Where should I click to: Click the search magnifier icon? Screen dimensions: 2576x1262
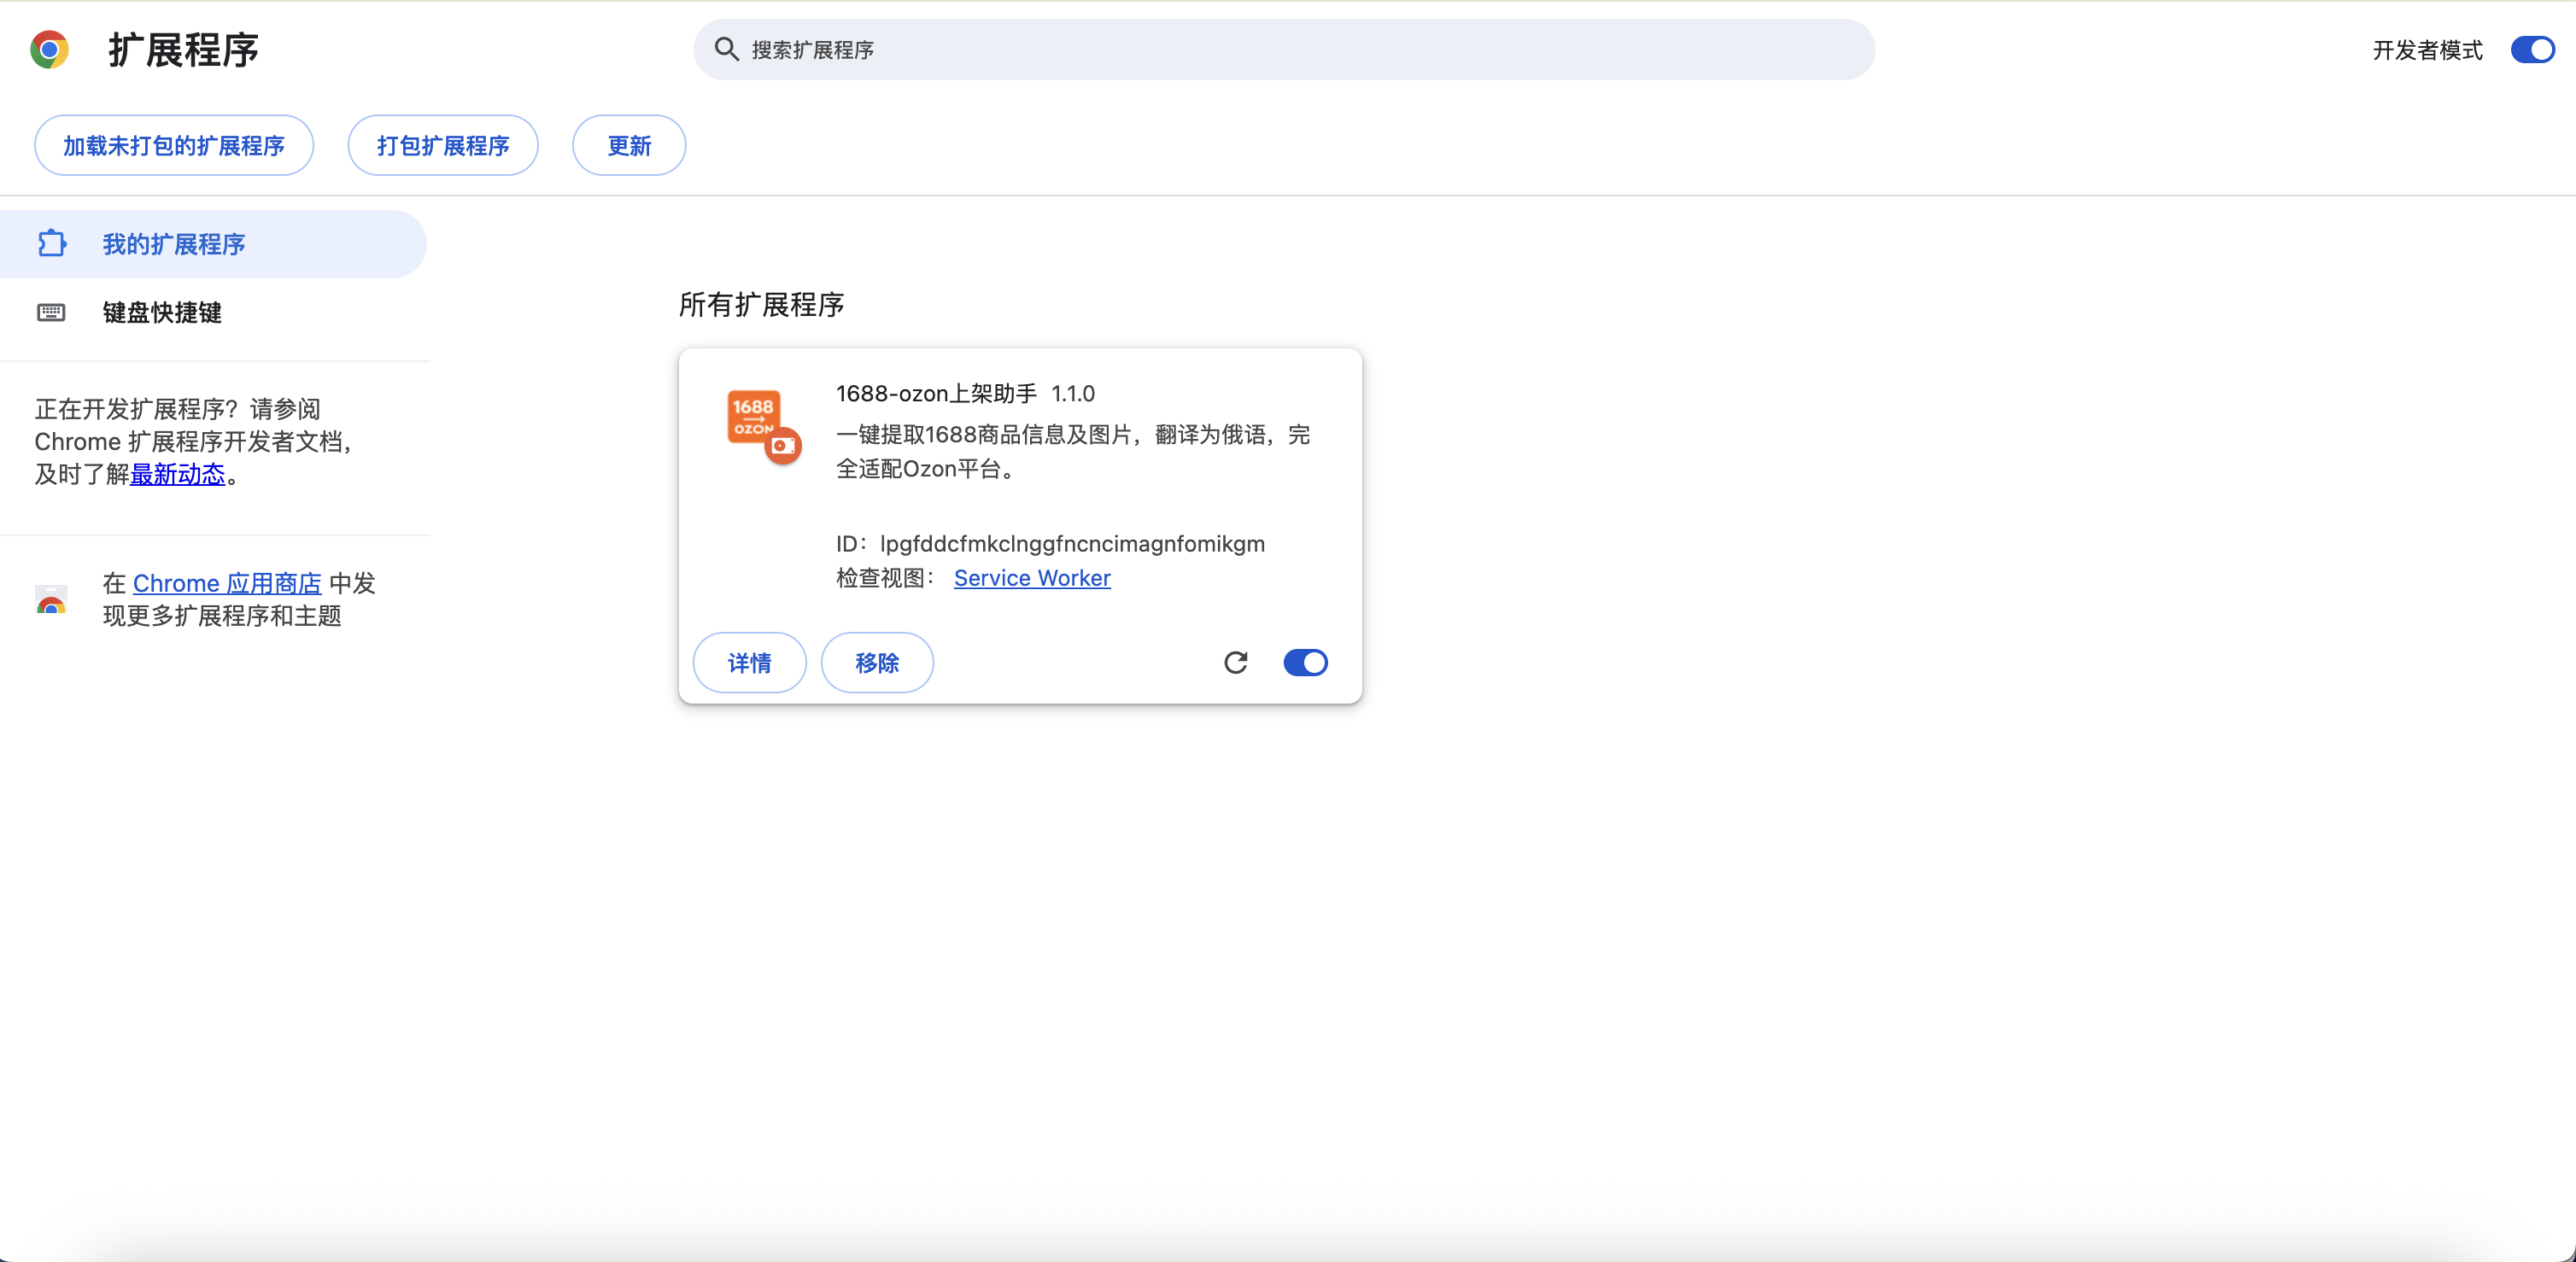click(726, 49)
